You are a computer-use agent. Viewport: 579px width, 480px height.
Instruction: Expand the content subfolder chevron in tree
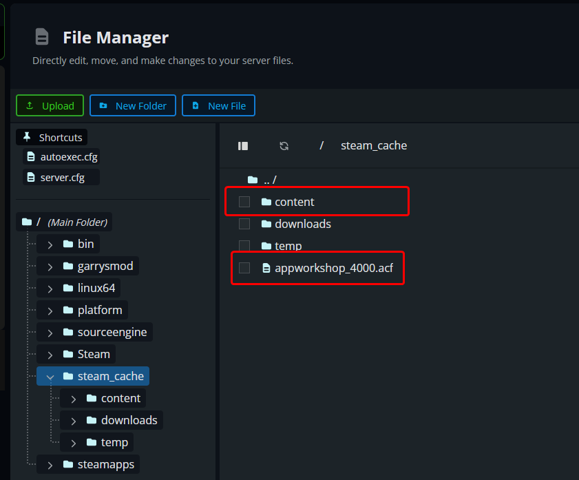click(74, 399)
